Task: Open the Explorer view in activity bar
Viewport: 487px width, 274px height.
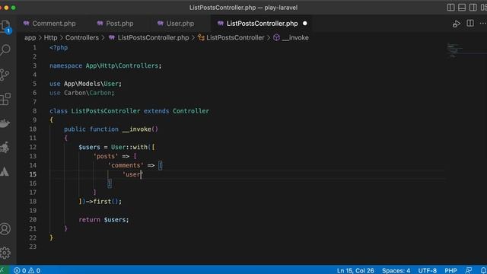Action: pos(5,26)
